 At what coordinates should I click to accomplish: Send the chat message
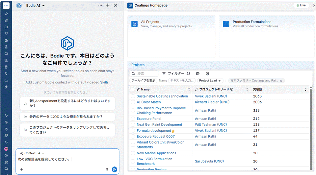115,169
